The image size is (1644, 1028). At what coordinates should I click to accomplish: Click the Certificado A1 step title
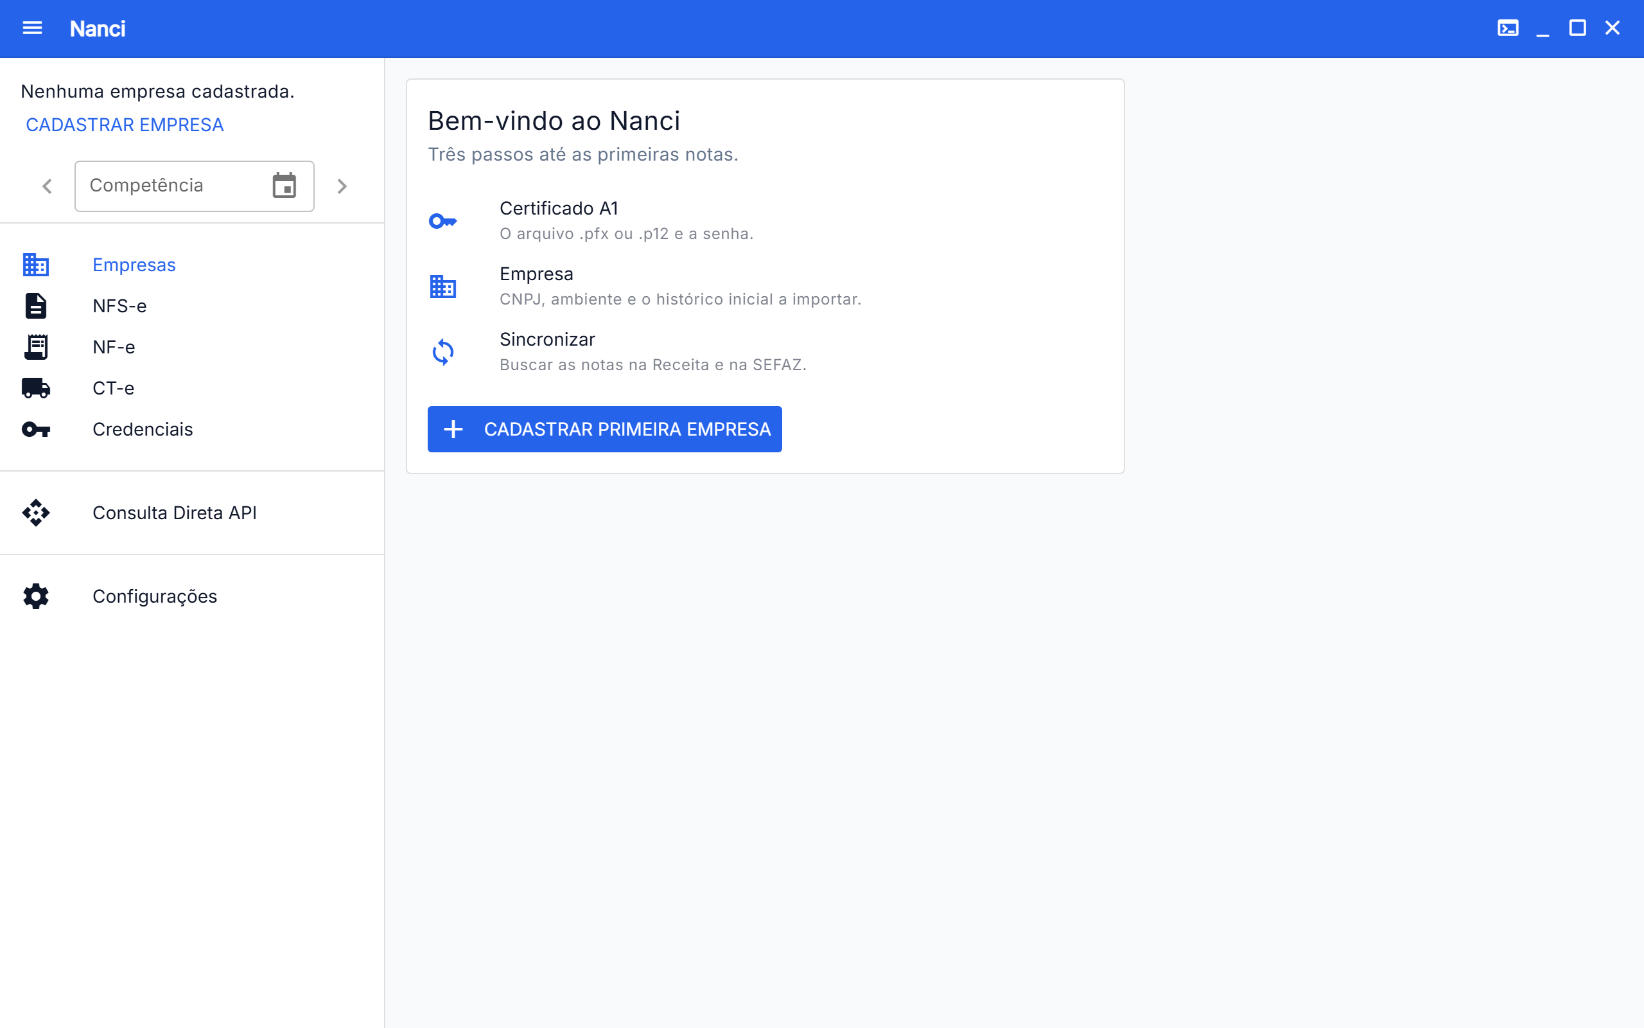[x=559, y=209]
